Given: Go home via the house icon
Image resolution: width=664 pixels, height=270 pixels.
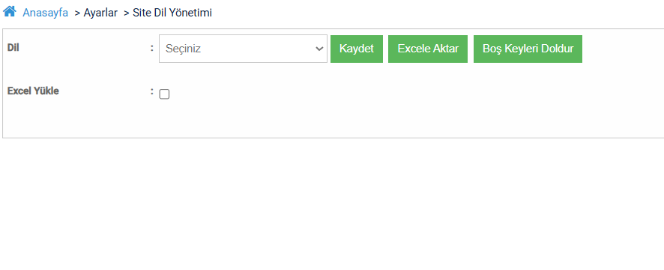Looking at the screenshot, I should coord(10,11).
